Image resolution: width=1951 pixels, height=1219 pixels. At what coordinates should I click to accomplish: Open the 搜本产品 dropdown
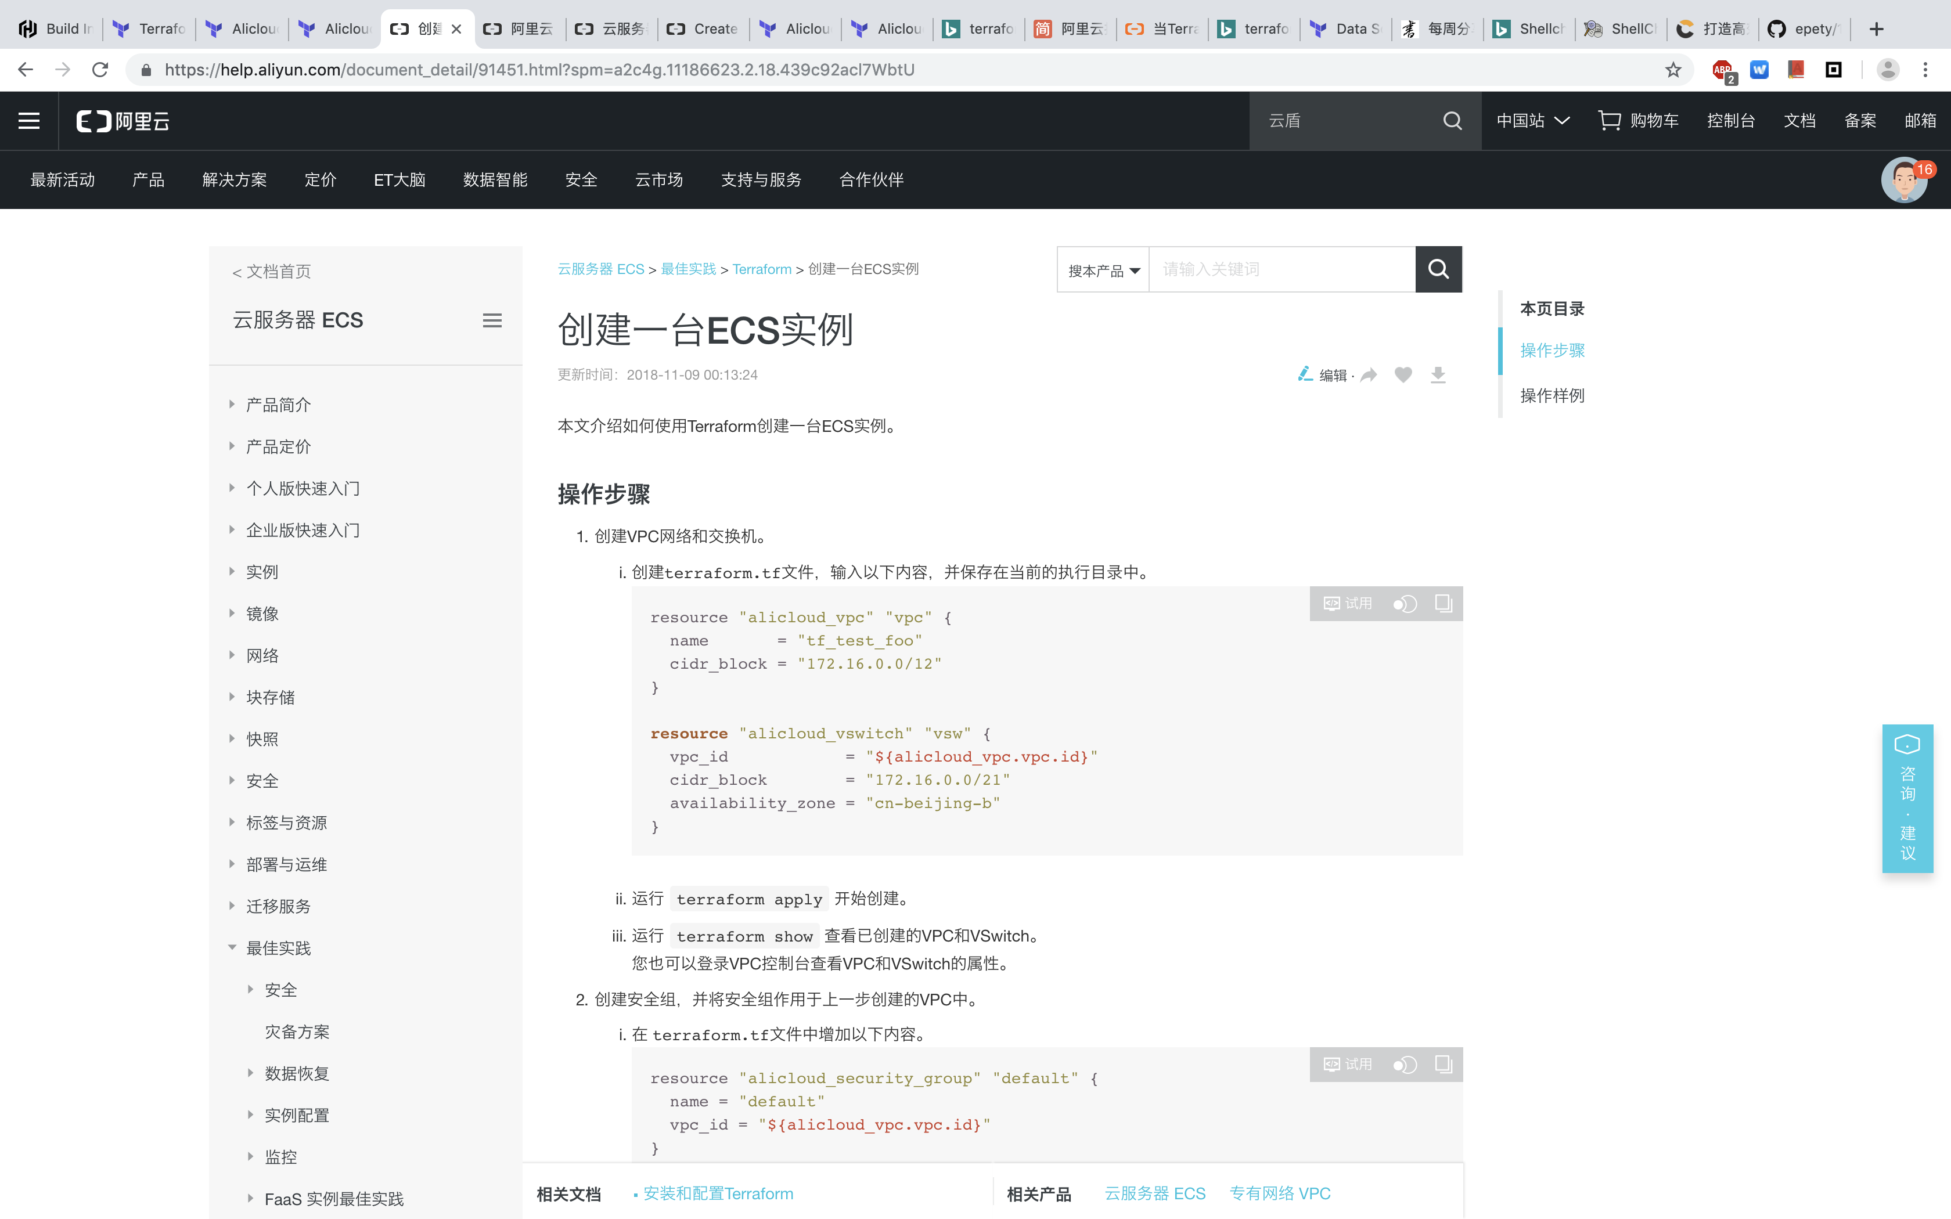click(1102, 269)
